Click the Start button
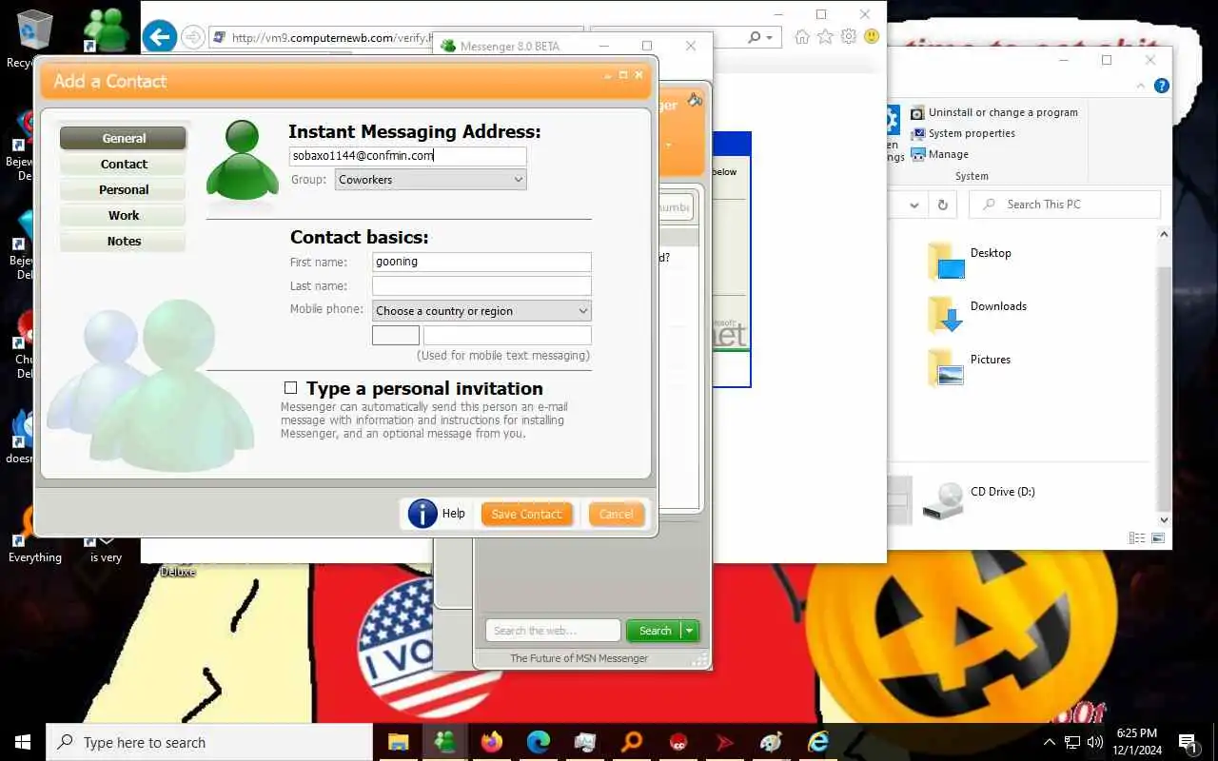This screenshot has width=1218, height=761. pos(23,742)
